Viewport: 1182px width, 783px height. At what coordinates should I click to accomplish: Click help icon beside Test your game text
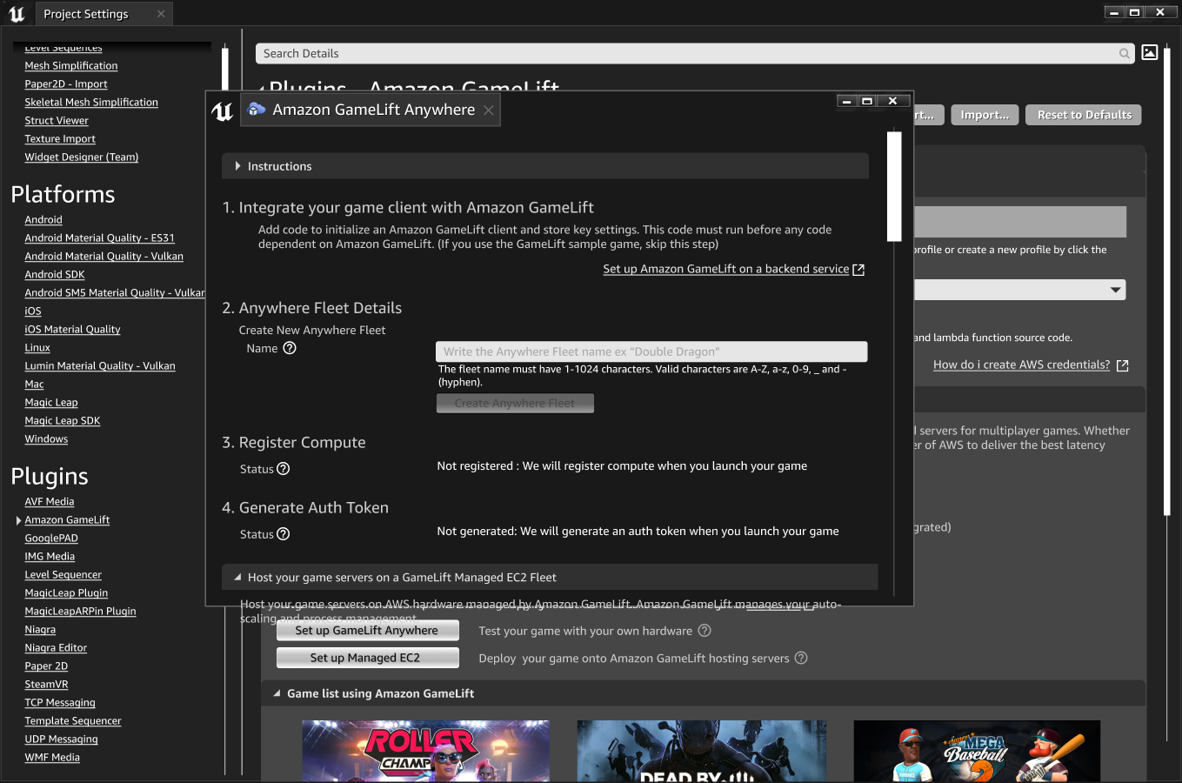click(x=705, y=631)
